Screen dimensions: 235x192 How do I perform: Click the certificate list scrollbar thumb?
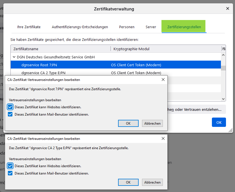click(x=223, y=68)
